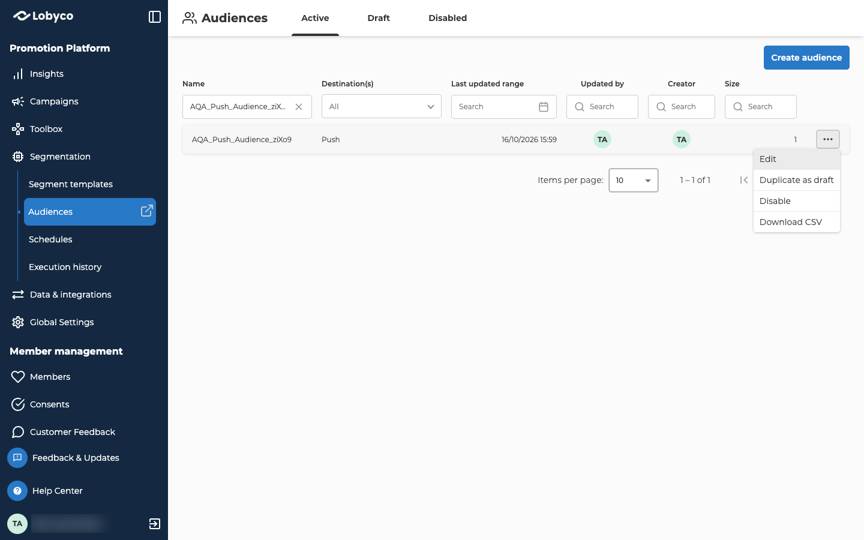Click the Push destination cell
Viewport: 864px width, 540px height.
(331, 139)
